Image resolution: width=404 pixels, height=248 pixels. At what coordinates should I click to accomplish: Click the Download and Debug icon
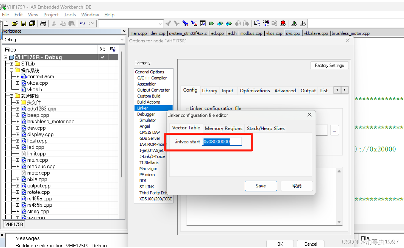[x=294, y=23]
